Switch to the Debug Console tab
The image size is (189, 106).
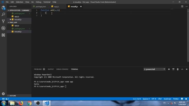point(62,69)
